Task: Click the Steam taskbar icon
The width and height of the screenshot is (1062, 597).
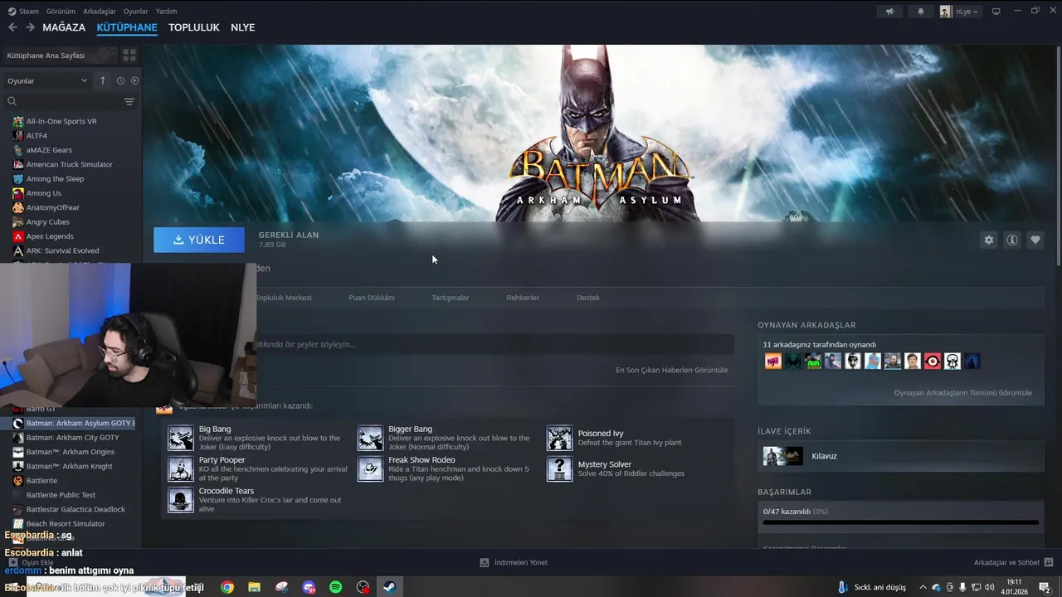Action: (389, 587)
